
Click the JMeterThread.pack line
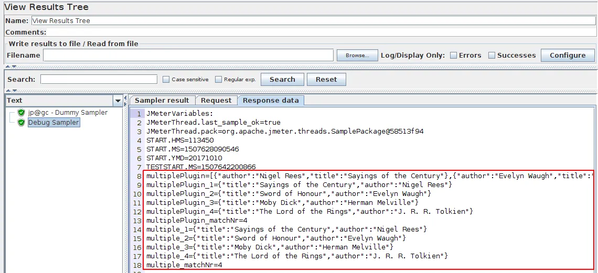284,132
